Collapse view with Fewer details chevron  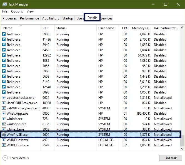(x=5, y=158)
